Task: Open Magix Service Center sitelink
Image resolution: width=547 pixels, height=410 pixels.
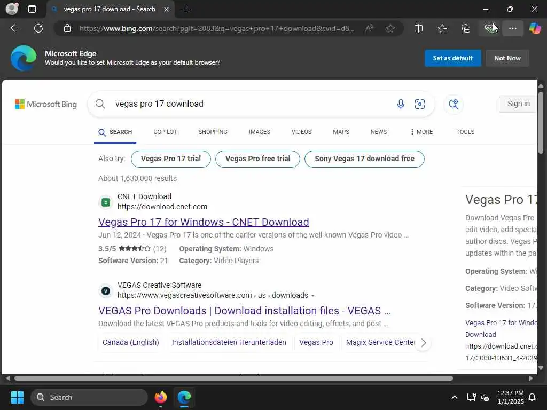Action: click(380, 342)
